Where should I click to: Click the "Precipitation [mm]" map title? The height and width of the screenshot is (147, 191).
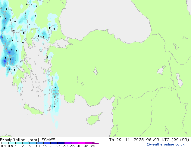click(x=20, y=140)
